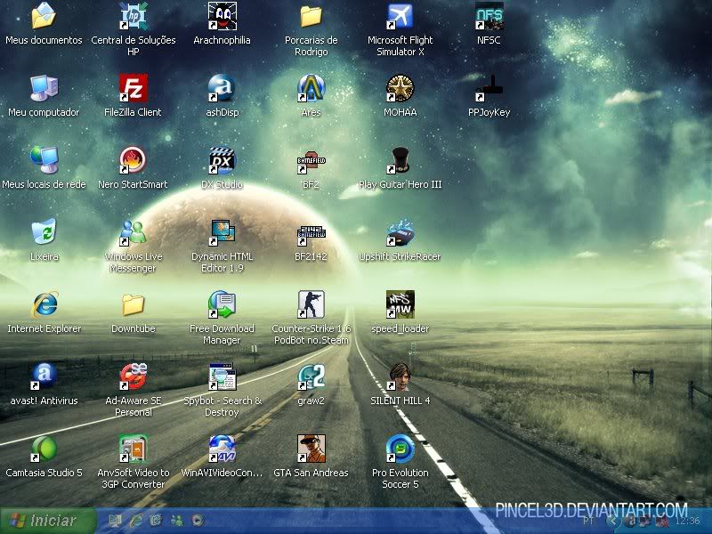
Task: Click the Play Guitar Hero III icon
Action: click(x=400, y=161)
